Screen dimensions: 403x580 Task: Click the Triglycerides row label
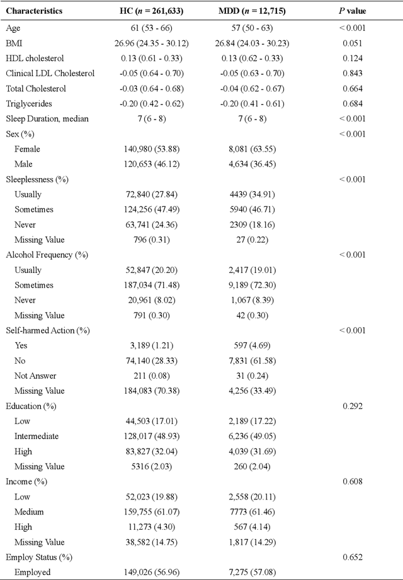click(29, 103)
